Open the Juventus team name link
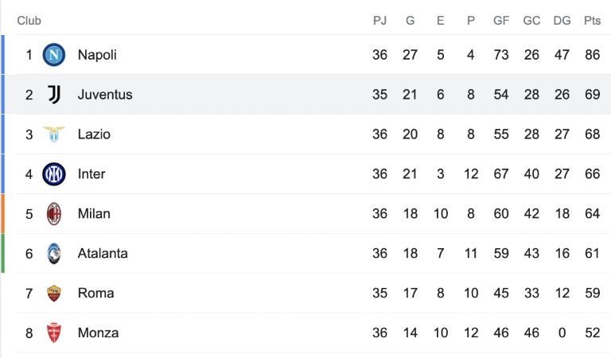The height and width of the screenshot is (358, 611). (x=105, y=94)
